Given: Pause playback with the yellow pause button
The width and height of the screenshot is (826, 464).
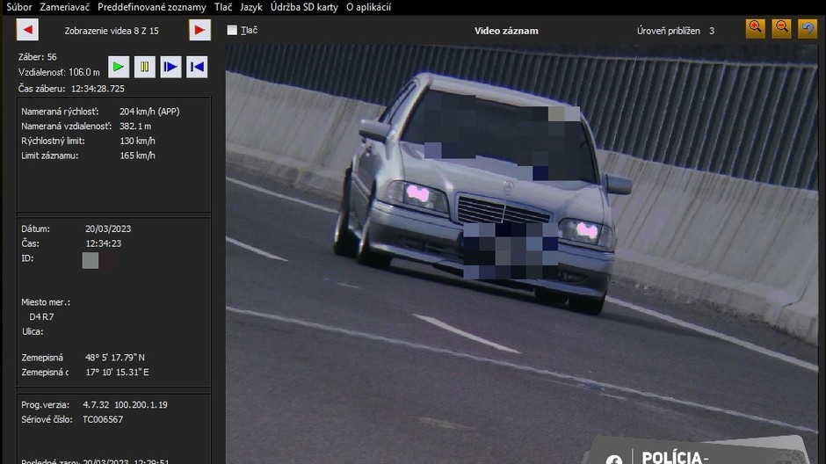Looking at the screenshot, I should pyautogui.click(x=144, y=67).
